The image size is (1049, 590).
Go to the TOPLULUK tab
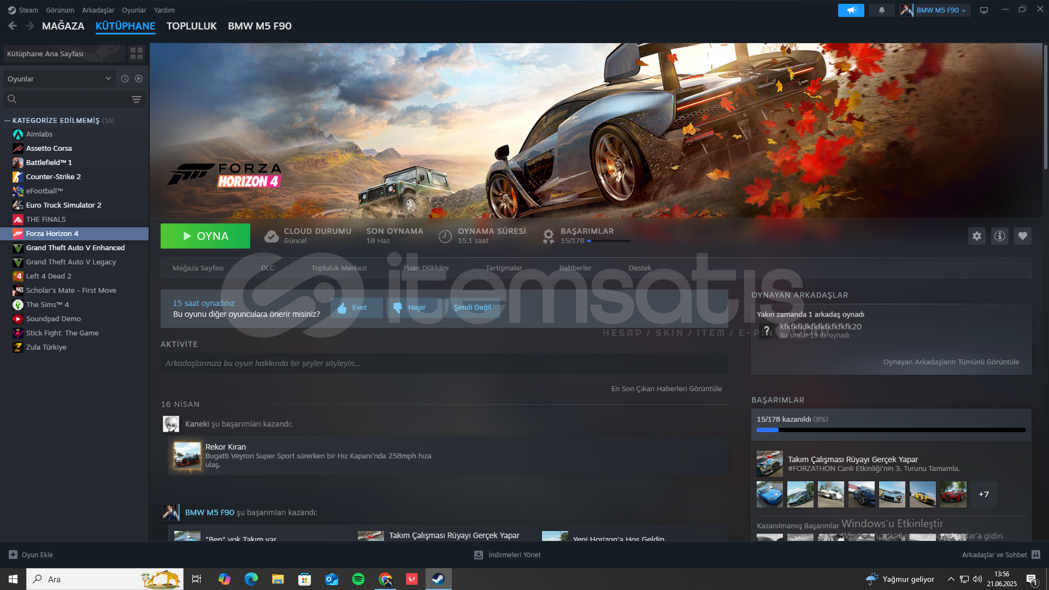tap(192, 26)
